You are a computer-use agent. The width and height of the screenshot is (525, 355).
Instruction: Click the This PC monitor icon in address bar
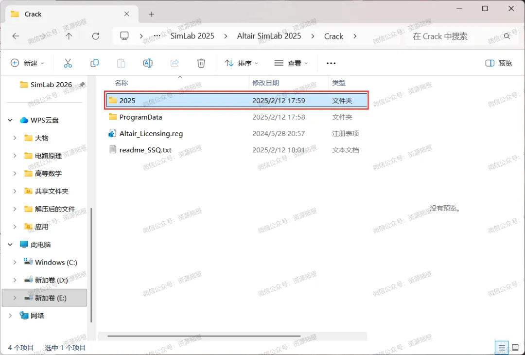[124, 36]
